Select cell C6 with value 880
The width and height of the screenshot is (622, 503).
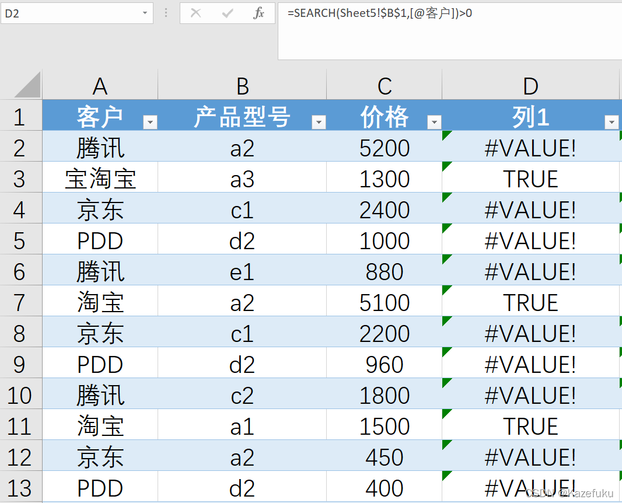pyautogui.click(x=384, y=270)
